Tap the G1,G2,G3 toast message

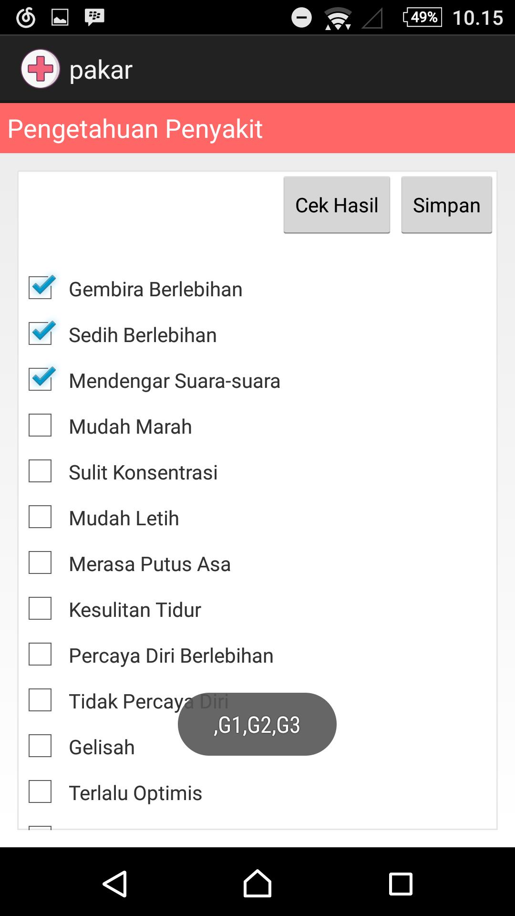coord(257,724)
